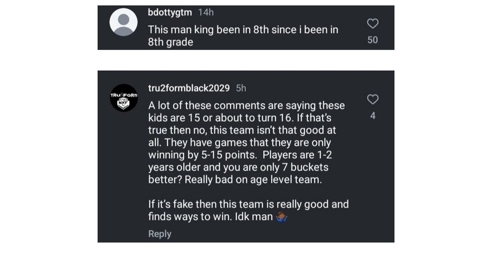The image size is (492, 276).
Task: Click the line "winning by 5-15 points"
Action: click(202, 155)
